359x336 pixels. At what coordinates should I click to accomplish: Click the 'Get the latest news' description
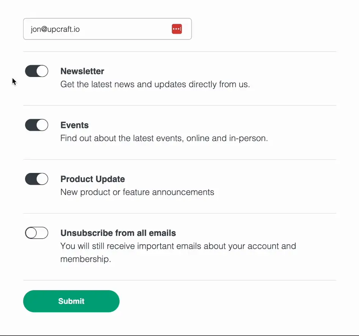coord(155,84)
